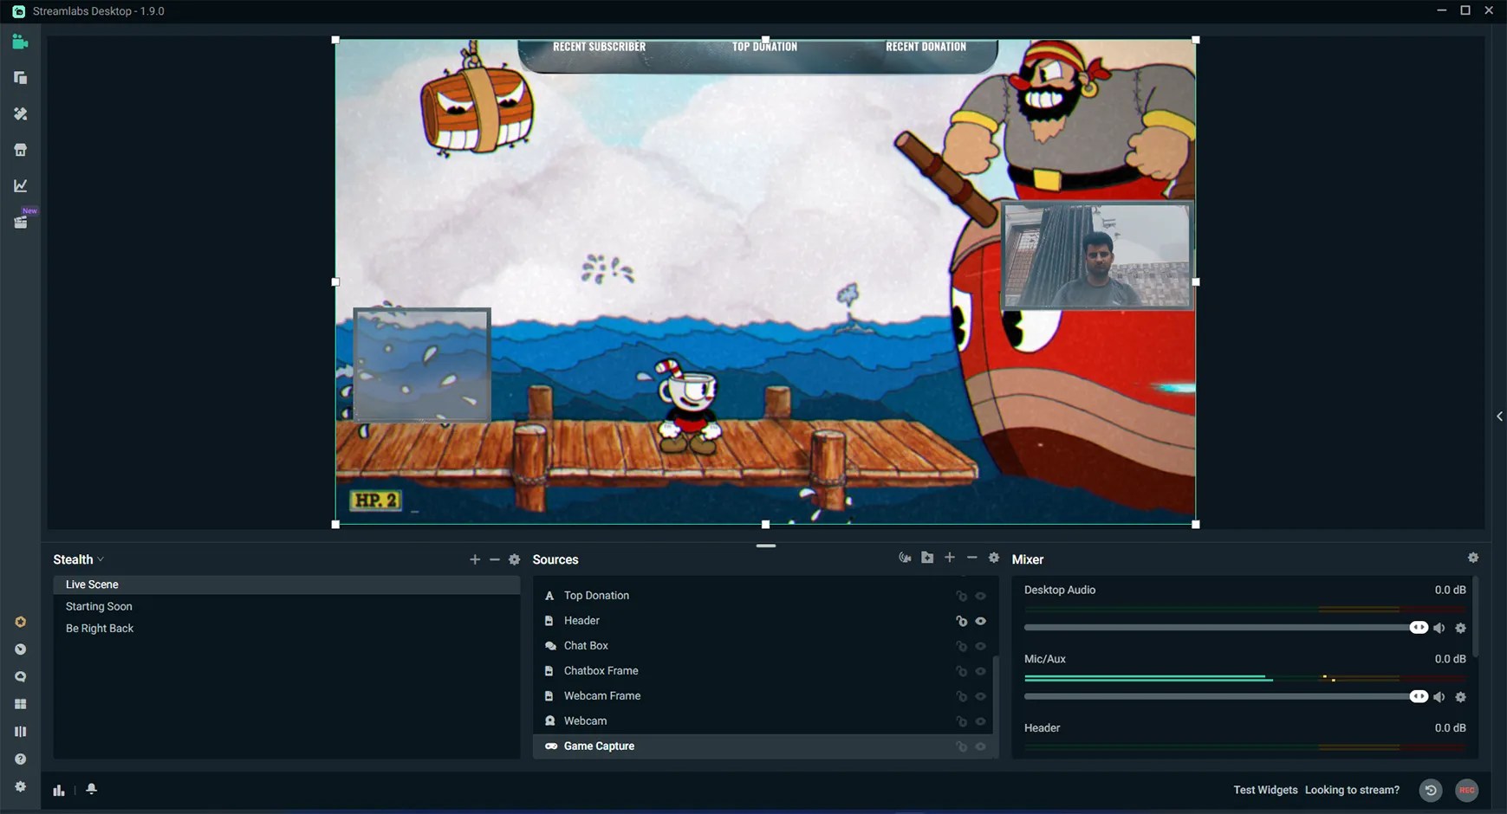Switch to the Be Right Back scene
Screen dimensions: 1507x814
point(99,628)
